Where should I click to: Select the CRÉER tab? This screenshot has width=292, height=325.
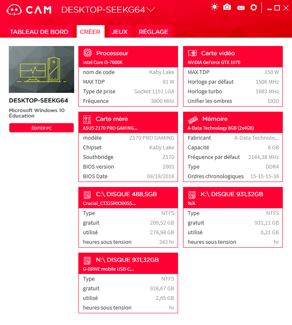tap(90, 32)
